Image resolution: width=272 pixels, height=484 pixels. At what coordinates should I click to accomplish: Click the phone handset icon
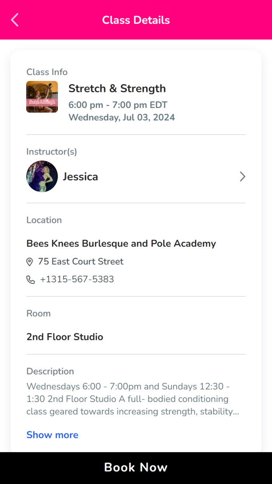point(30,280)
